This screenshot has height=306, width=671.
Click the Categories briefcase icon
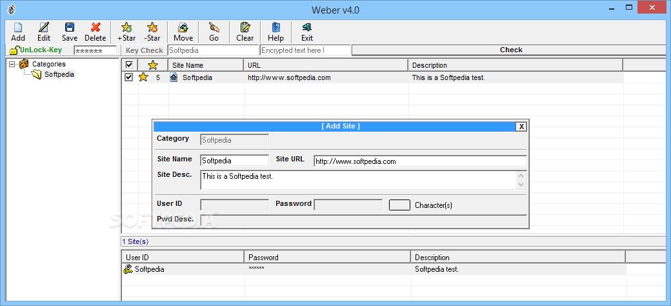(x=24, y=64)
